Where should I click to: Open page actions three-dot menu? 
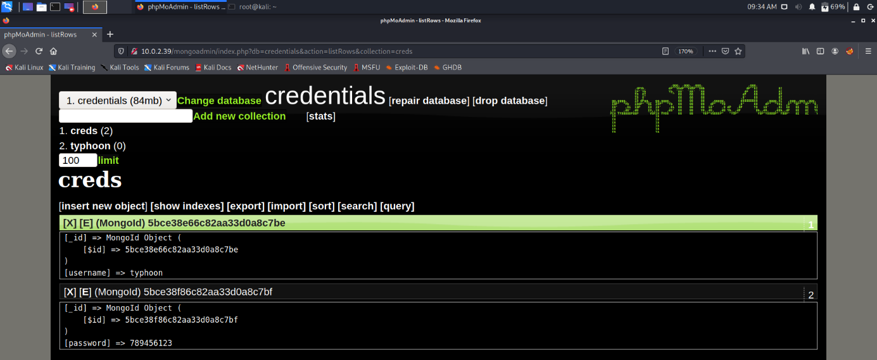tap(712, 51)
